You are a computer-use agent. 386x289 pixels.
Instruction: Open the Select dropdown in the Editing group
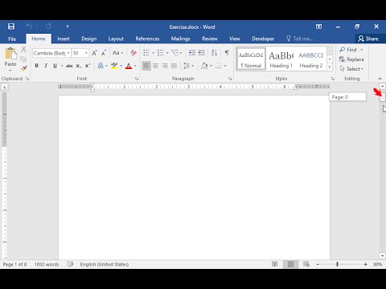351,69
